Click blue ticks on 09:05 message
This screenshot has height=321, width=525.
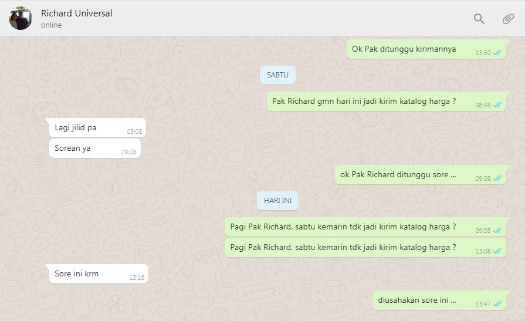pyautogui.click(x=497, y=231)
